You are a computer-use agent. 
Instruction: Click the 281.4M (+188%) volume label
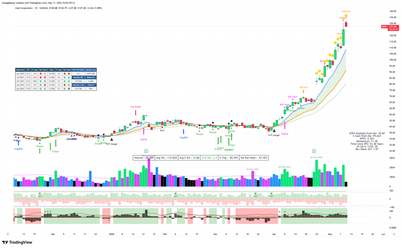pyautogui.click(x=317, y=157)
